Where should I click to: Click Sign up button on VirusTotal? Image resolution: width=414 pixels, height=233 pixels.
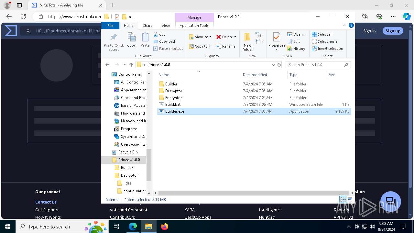(393, 31)
